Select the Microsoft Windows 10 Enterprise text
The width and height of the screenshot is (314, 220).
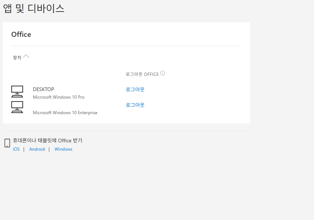pos(65,113)
